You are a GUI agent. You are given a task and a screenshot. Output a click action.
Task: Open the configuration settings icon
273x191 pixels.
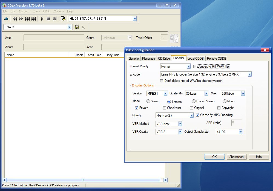(63, 19)
